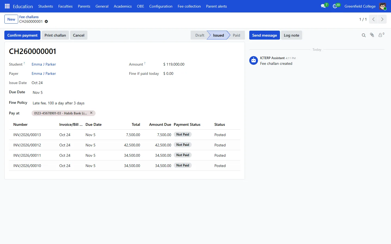Go to previous record arrow
This screenshot has height=244, width=391.
point(373,19)
